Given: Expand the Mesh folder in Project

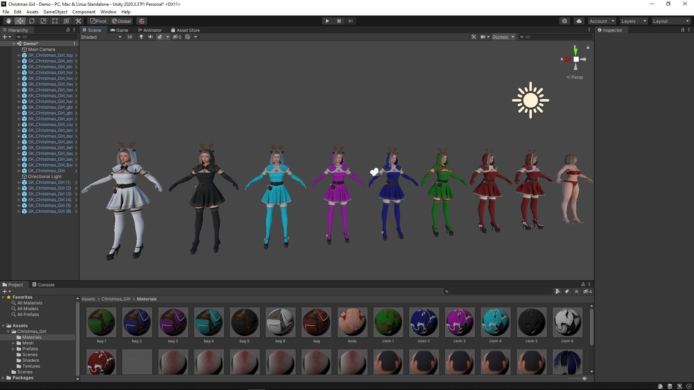Looking at the screenshot, I should pyautogui.click(x=13, y=343).
